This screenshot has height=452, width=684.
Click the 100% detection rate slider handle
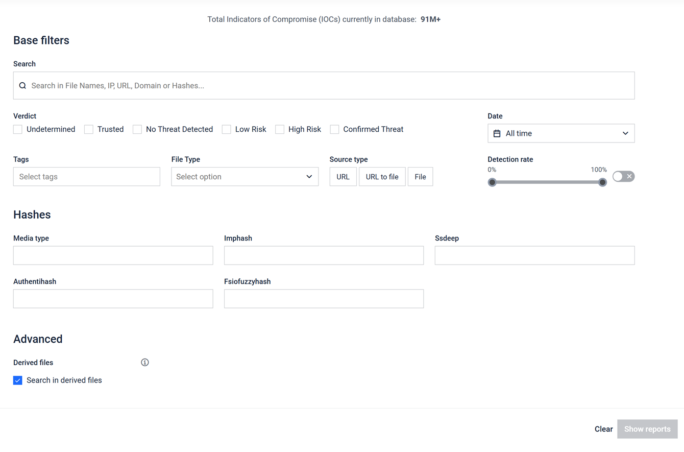point(602,182)
